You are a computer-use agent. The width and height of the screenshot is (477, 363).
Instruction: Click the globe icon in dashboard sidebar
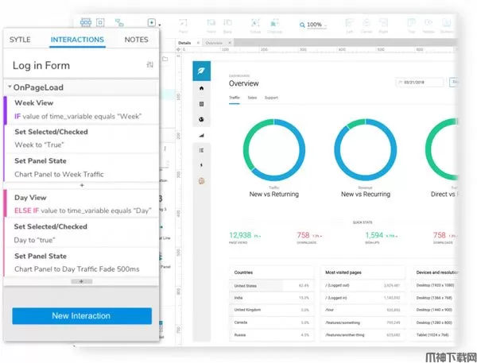pos(200,119)
